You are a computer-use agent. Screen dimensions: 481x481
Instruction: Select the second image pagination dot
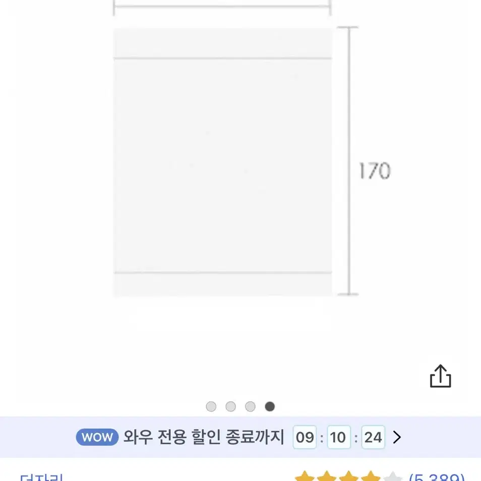click(231, 406)
